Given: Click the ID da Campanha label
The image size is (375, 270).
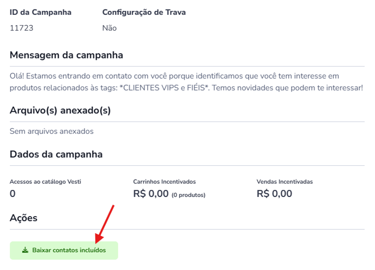Looking at the screenshot, I should [40, 12].
